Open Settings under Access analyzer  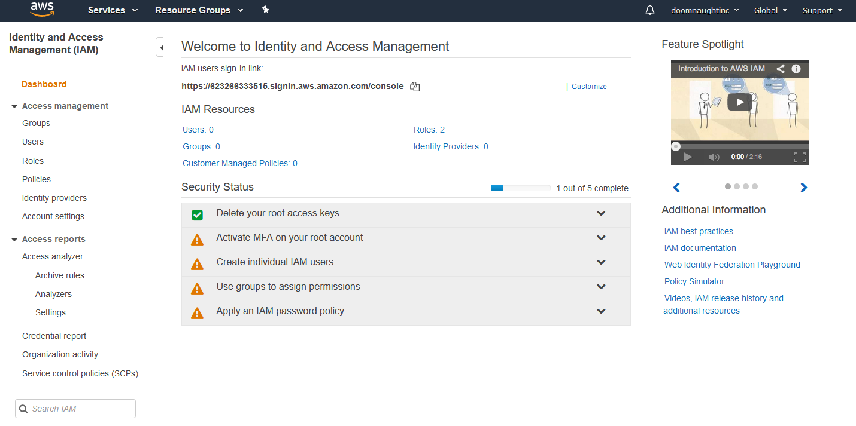click(50, 312)
